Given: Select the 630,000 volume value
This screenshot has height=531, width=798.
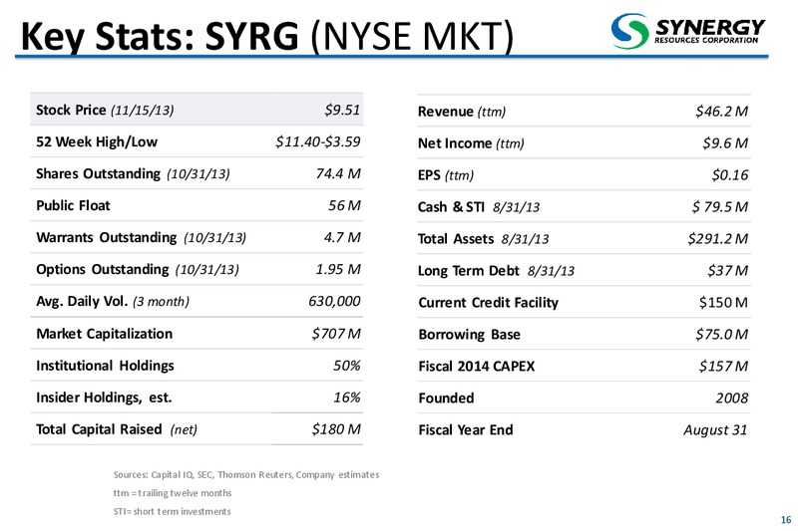Looking at the screenshot, I should [334, 301].
